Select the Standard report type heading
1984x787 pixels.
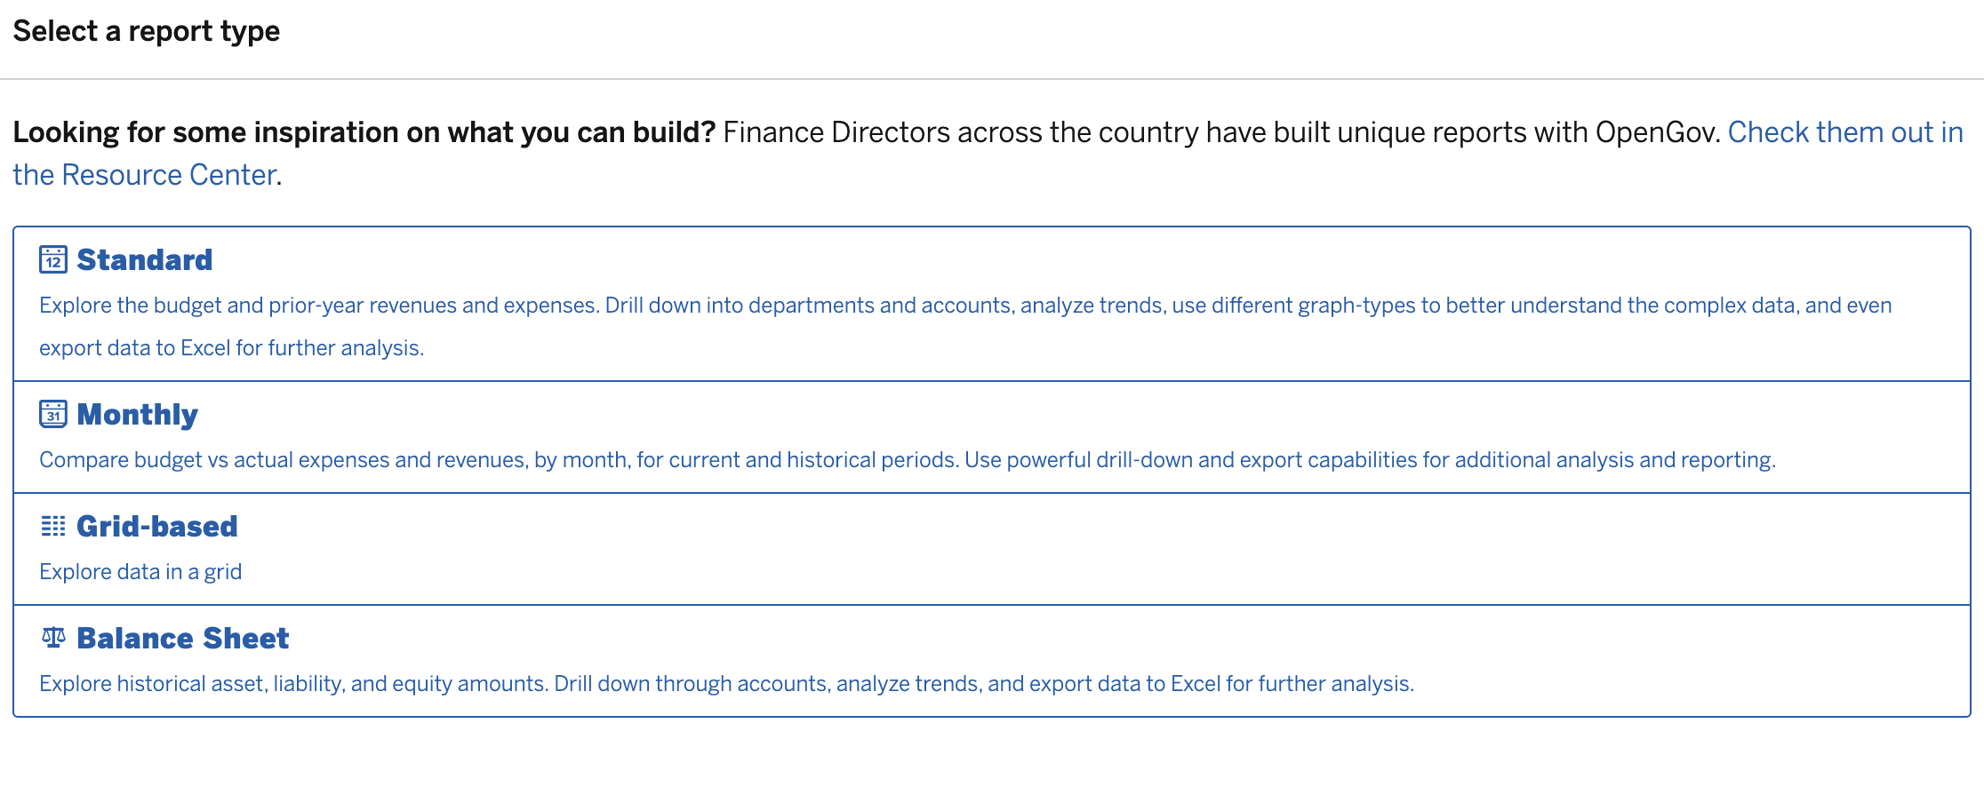[145, 259]
